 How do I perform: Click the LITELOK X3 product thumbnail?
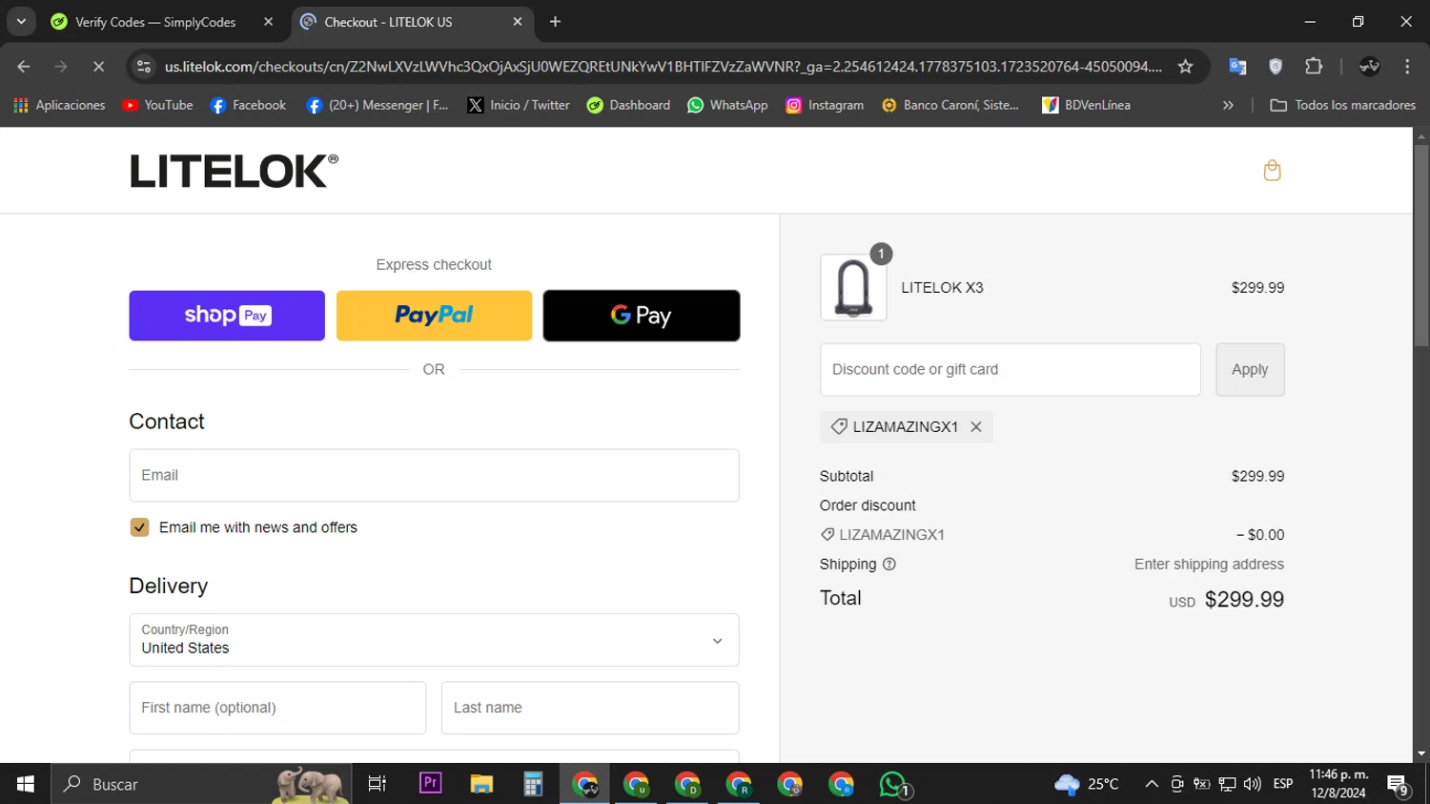[853, 287]
